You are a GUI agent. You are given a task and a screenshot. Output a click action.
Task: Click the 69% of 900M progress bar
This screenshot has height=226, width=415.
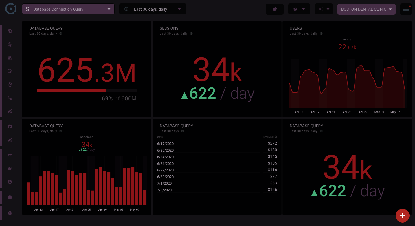87,91
